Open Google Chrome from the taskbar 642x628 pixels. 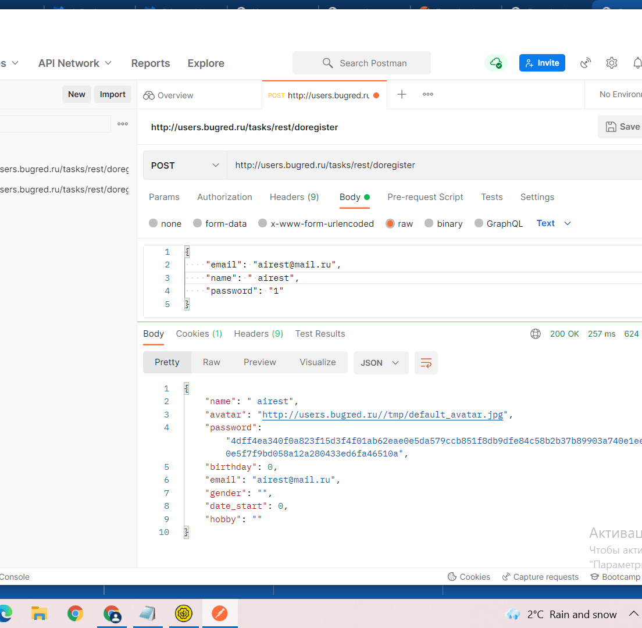coord(75,613)
